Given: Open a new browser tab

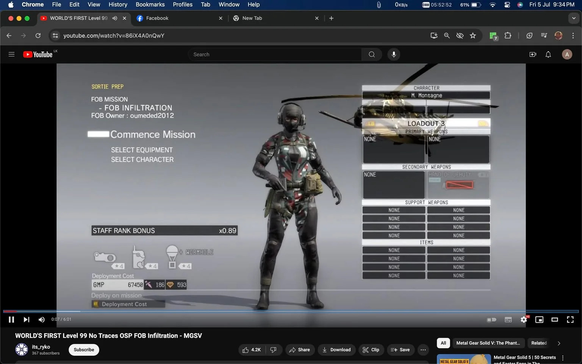Looking at the screenshot, I should [331, 18].
